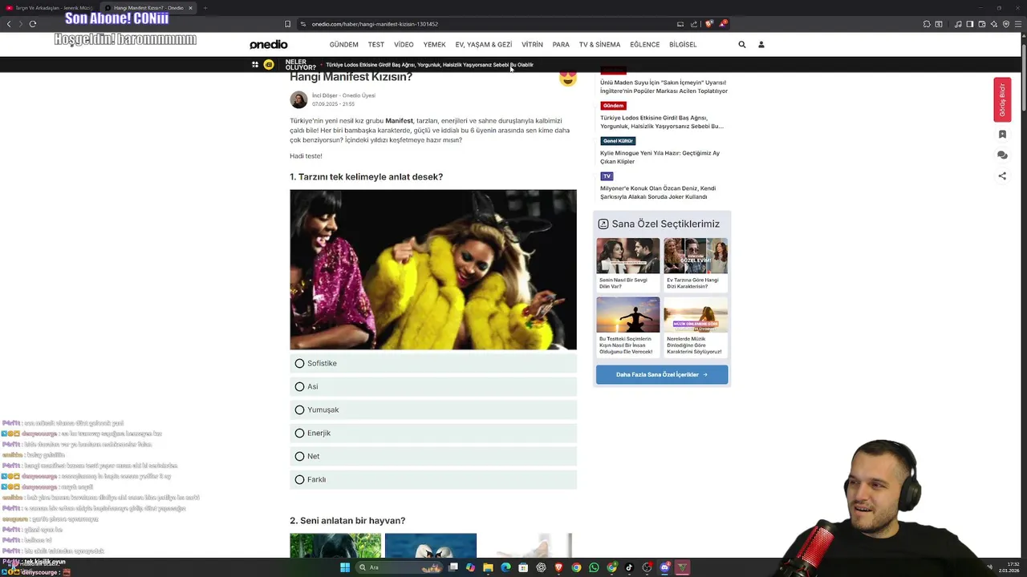
Task: Open Brave VPN shield icon
Action: pyautogui.click(x=1006, y=24)
